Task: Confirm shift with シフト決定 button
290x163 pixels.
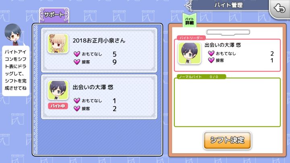Action: click(x=227, y=140)
